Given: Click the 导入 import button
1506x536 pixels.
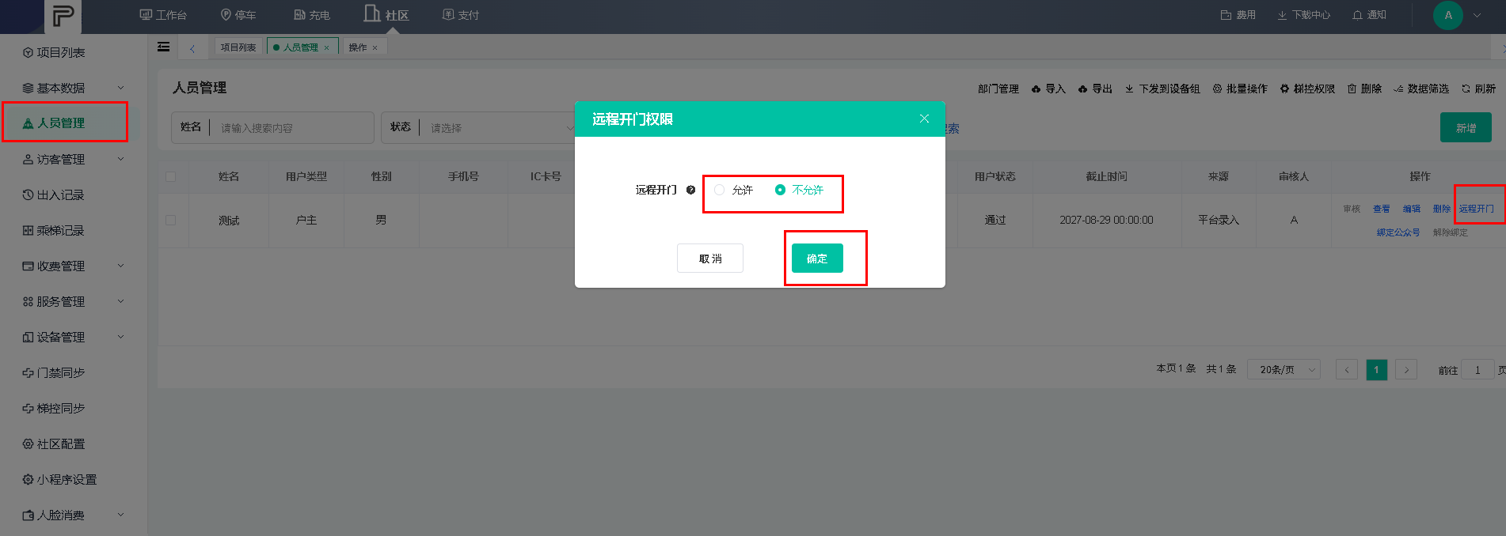Looking at the screenshot, I should [x=1048, y=89].
